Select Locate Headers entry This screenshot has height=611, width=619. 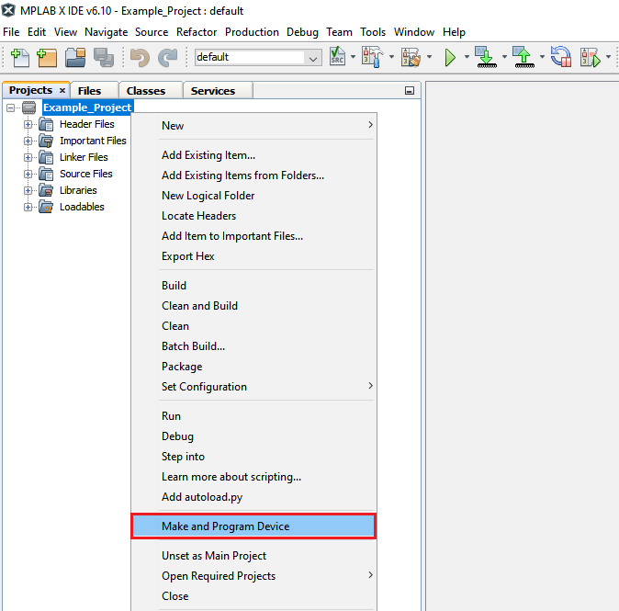(x=253, y=216)
